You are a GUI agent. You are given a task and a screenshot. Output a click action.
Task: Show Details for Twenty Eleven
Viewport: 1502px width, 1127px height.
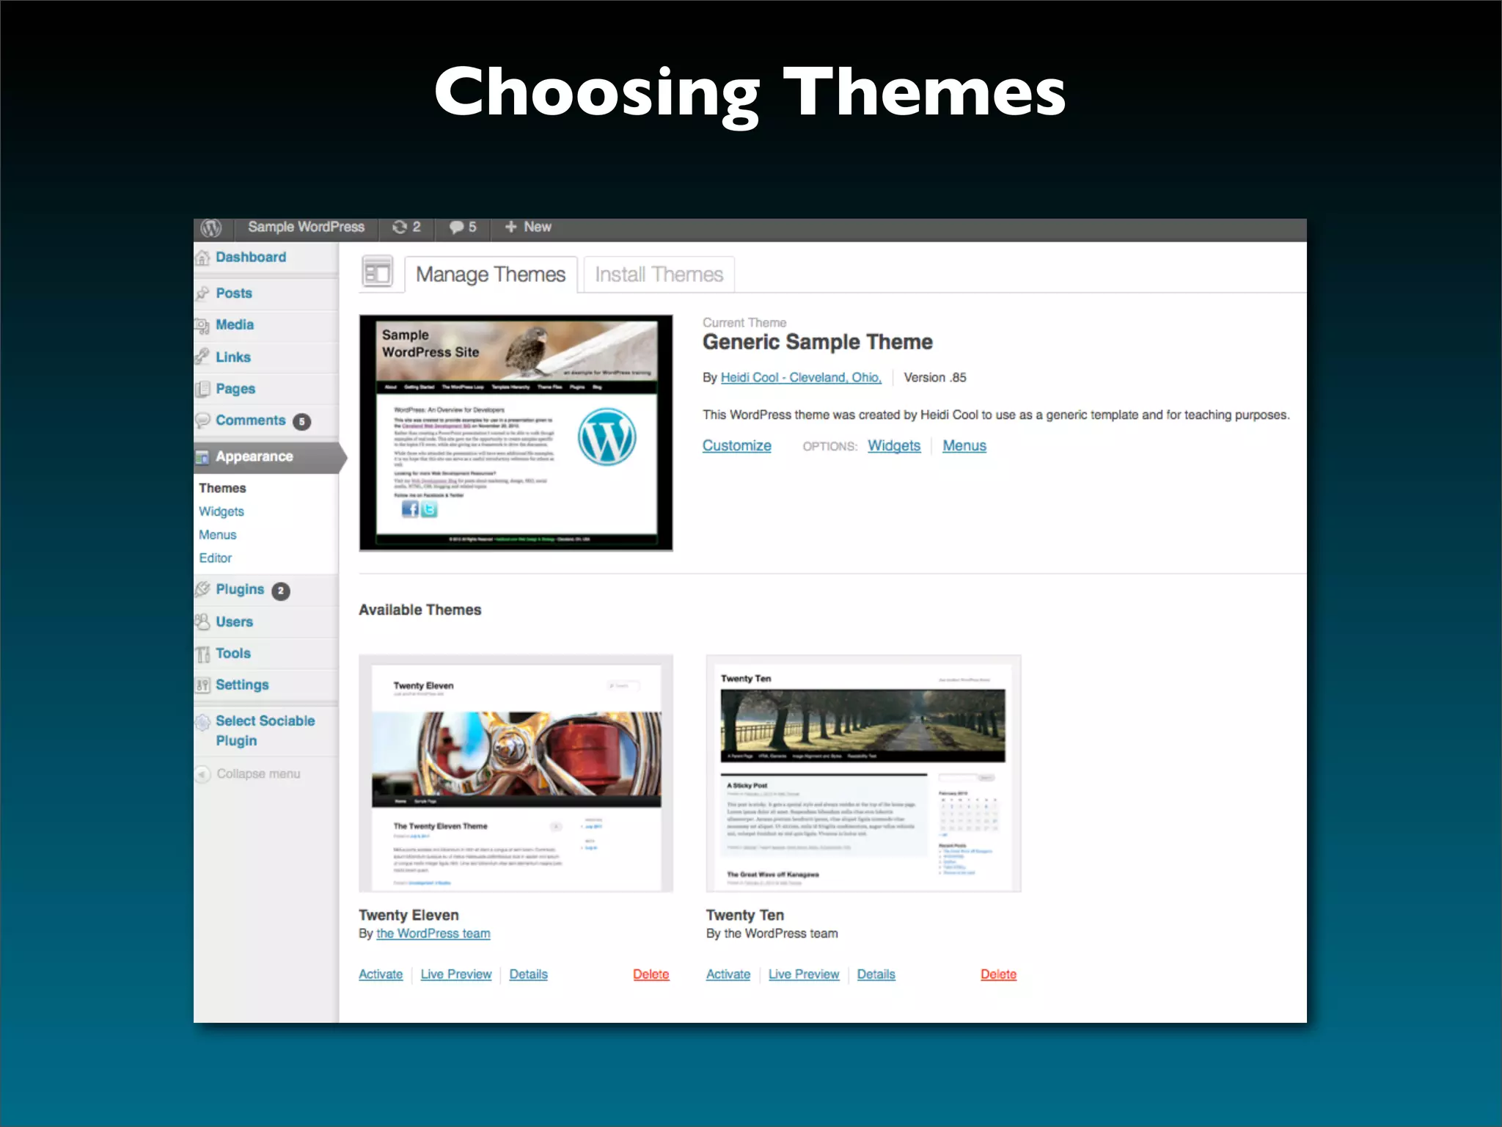click(x=528, y=975)
